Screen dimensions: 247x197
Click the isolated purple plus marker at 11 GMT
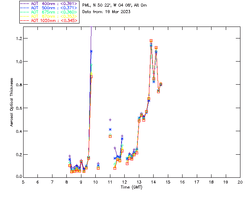tap(110, 120)
